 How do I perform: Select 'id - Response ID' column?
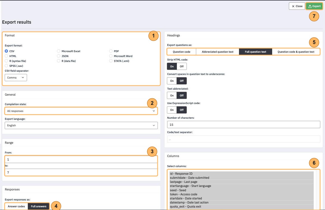click(x=241, y=174)
